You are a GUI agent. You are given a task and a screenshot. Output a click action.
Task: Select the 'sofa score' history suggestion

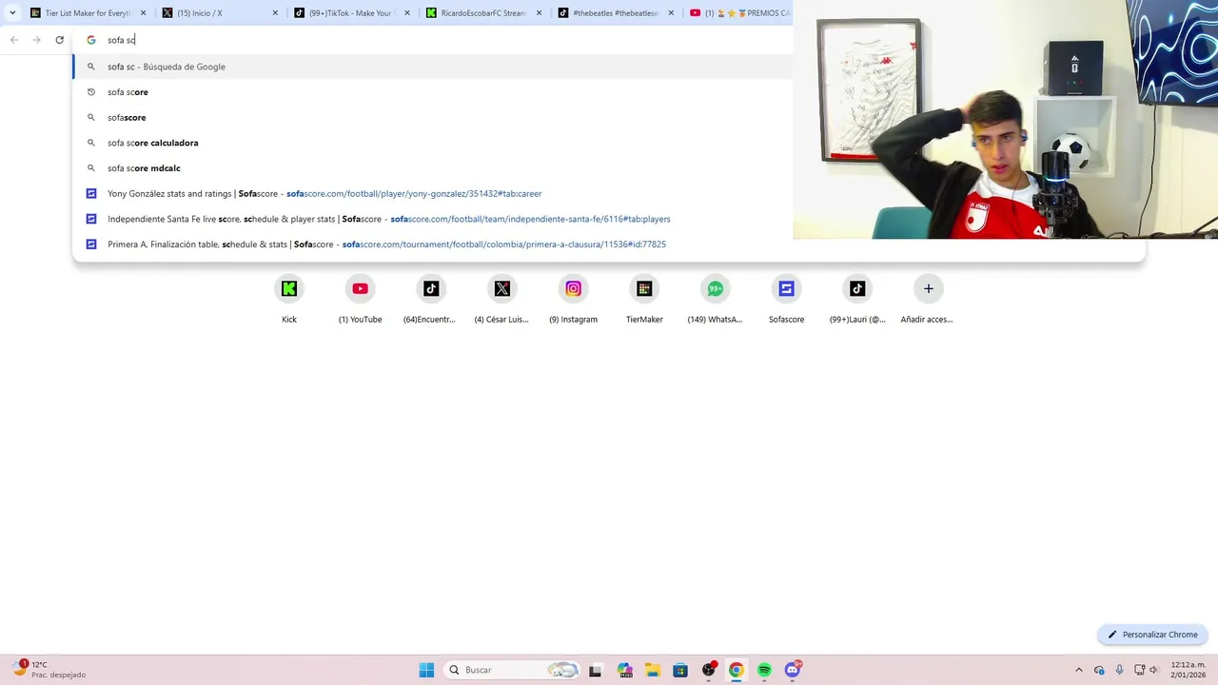433,92
